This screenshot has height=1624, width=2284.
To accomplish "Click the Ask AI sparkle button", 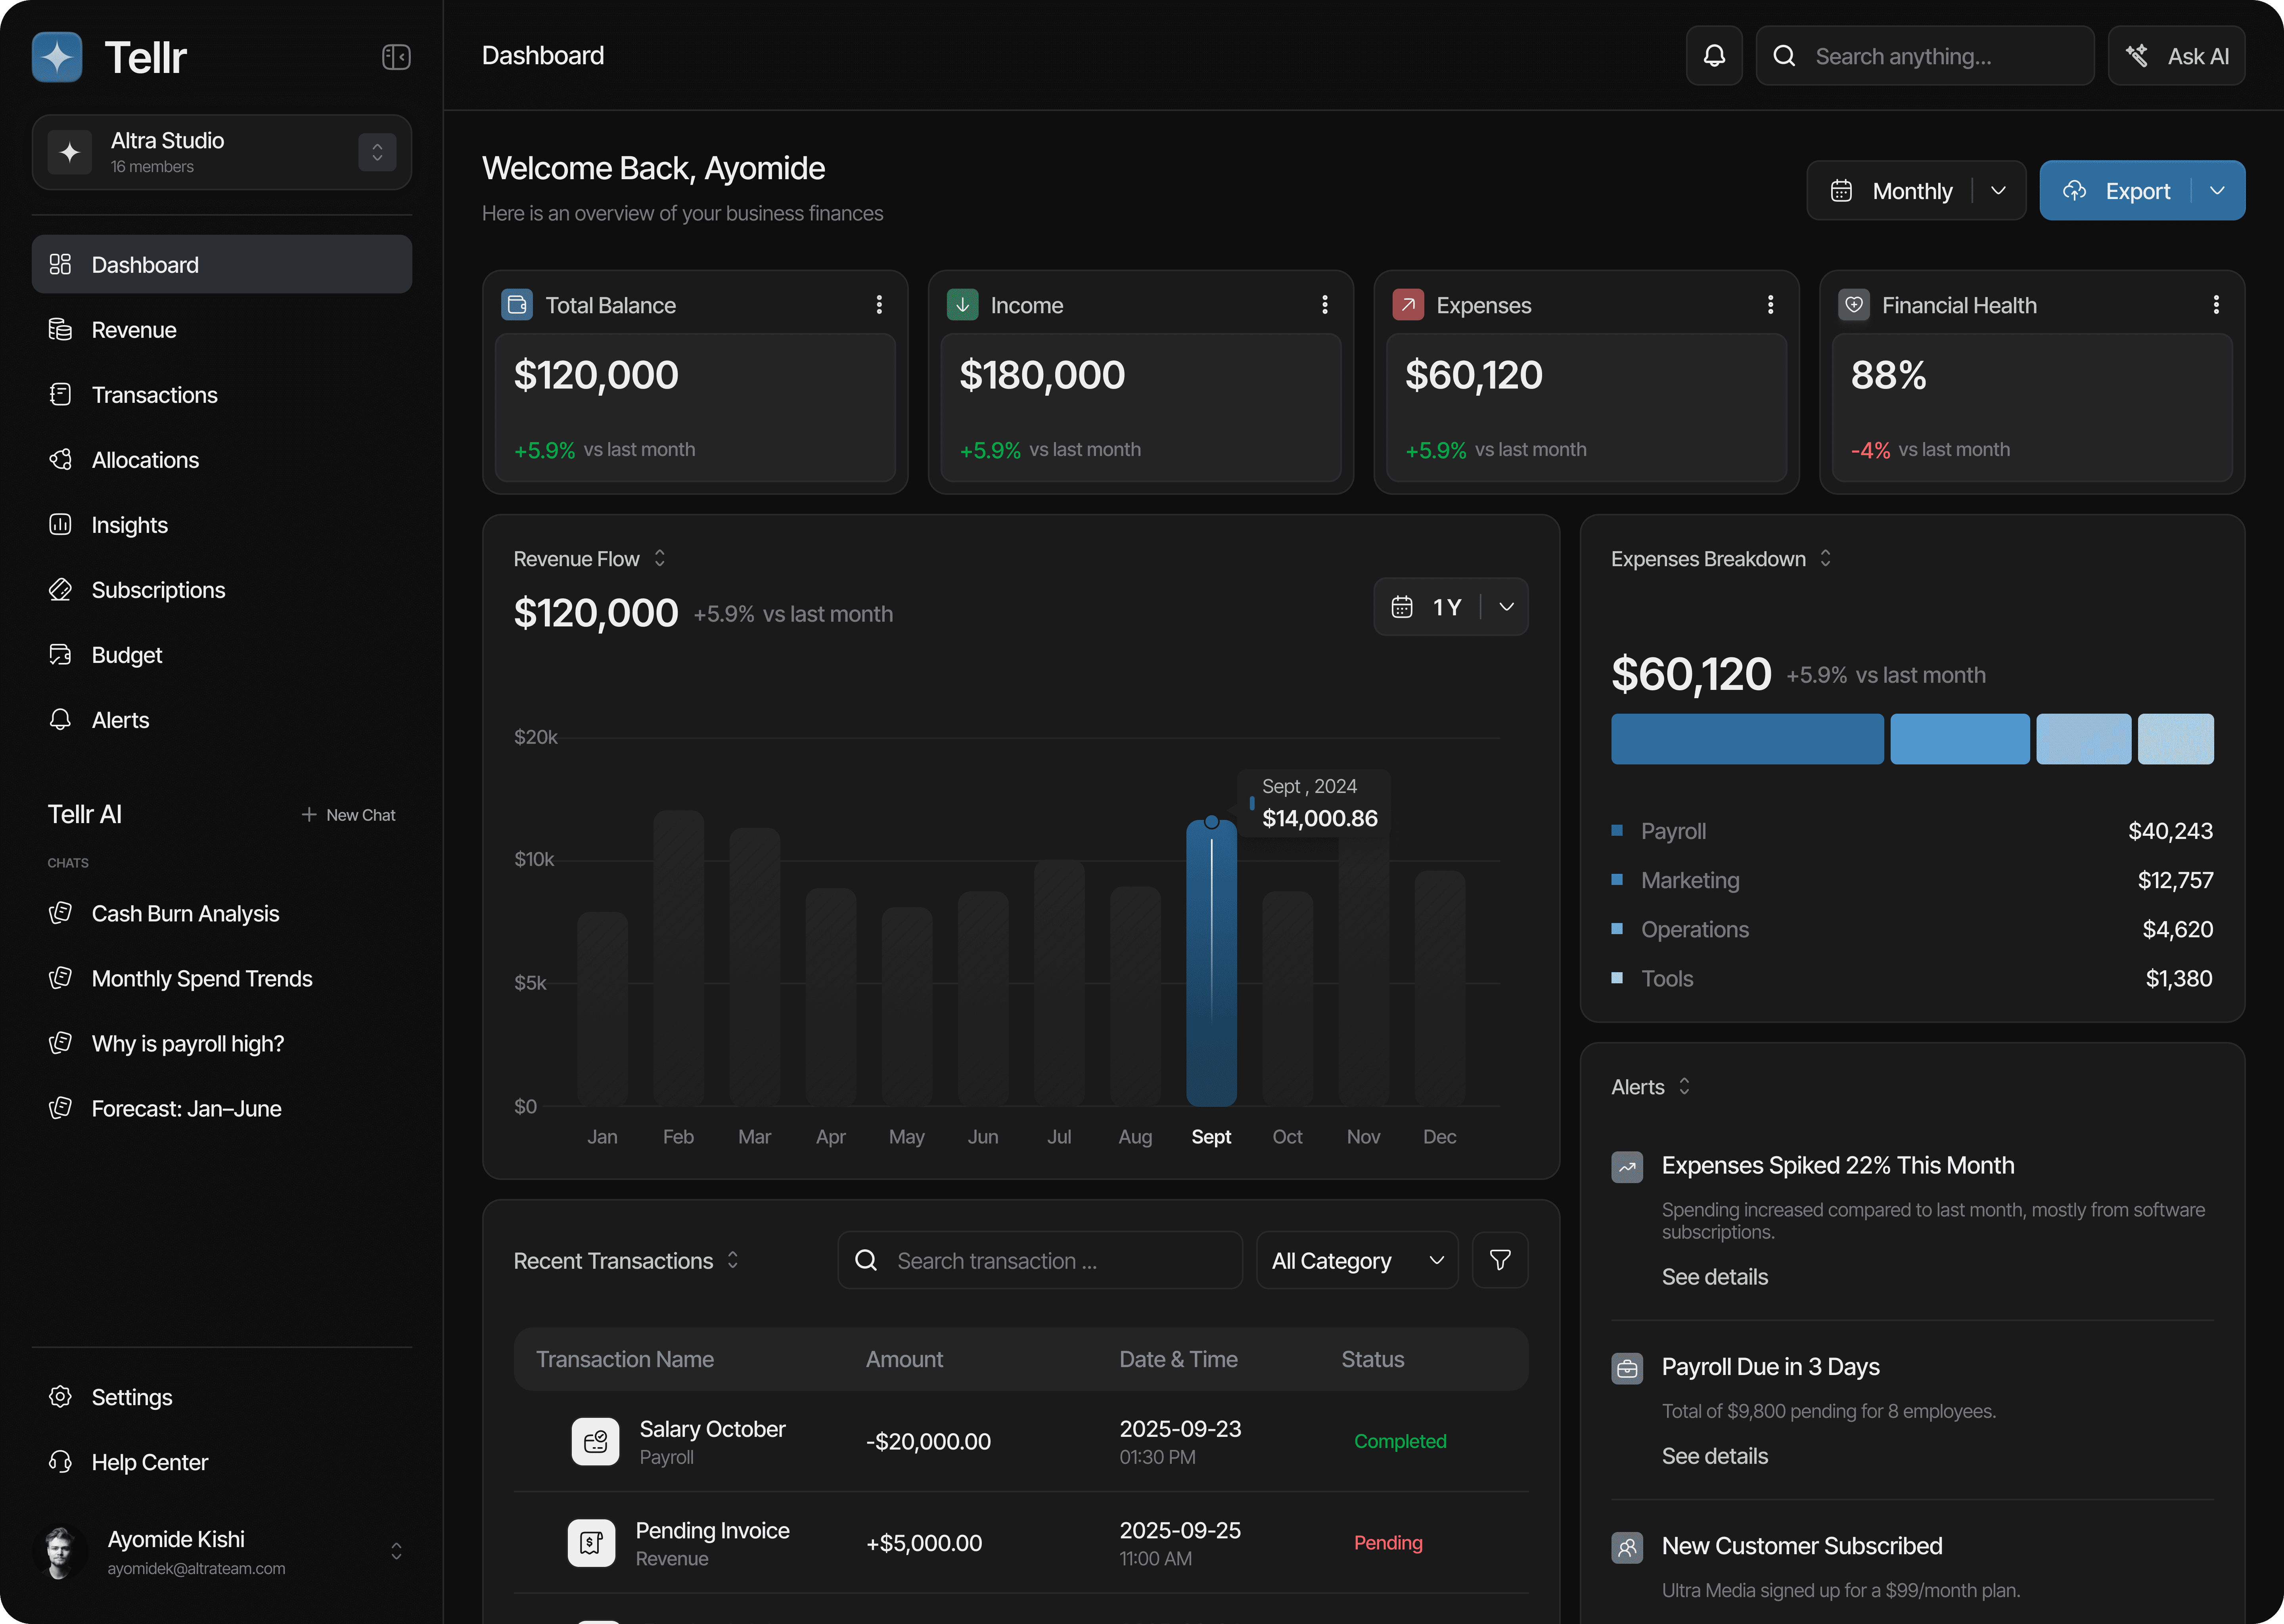I will pyautogui.click(x=2176, y=56).
